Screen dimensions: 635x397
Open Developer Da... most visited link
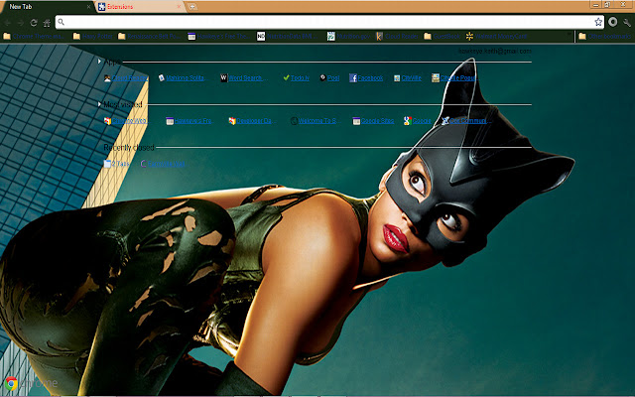click(x=252, y=121)
